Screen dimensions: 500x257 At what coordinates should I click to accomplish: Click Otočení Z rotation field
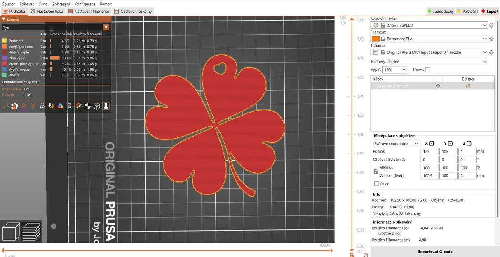tap(467, 160)
